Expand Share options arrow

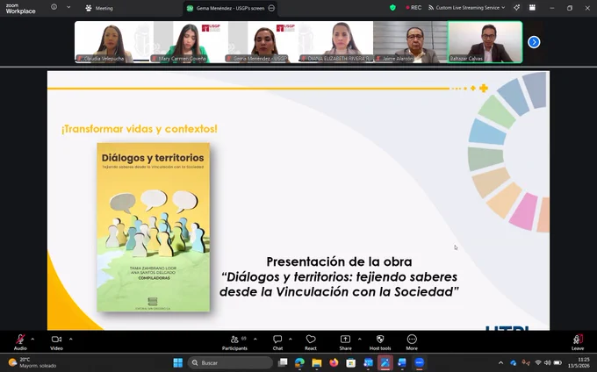(359, 339)
